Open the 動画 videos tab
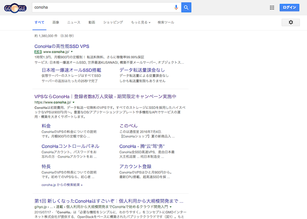This screenshot has width=307, height=219. (92, 22)
